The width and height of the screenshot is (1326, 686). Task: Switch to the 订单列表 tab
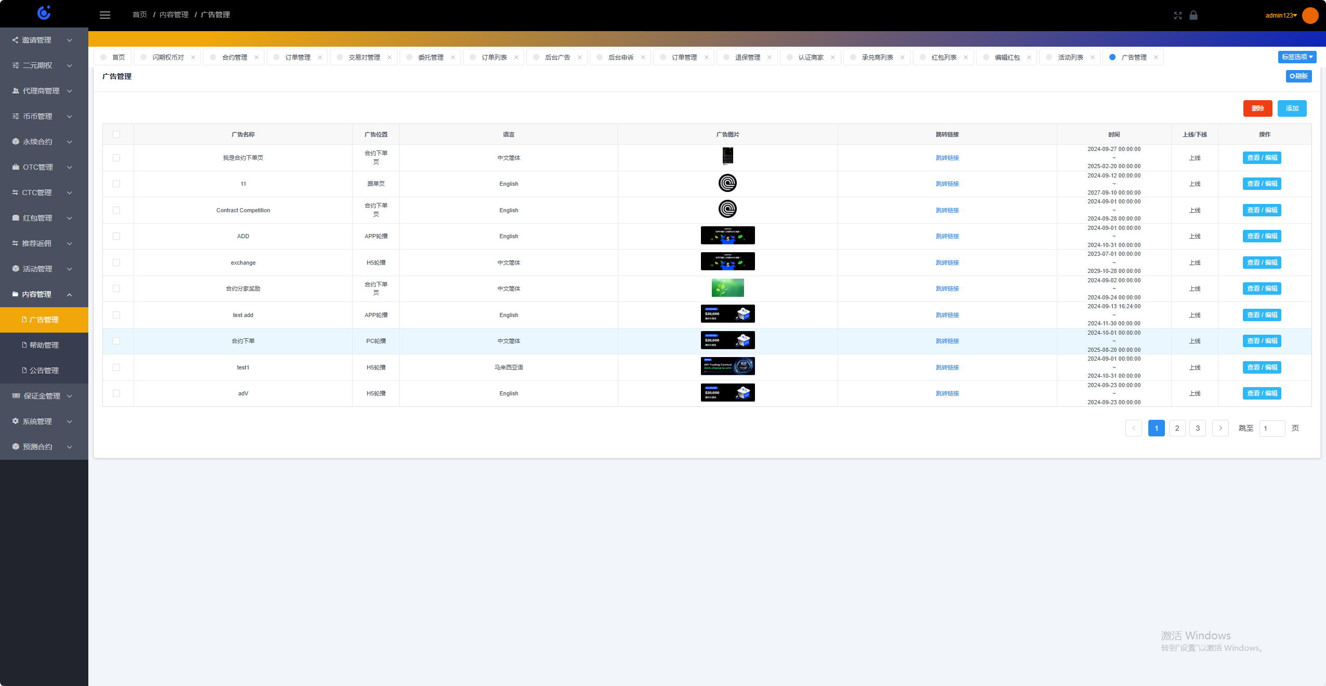[x=494, y=58]
